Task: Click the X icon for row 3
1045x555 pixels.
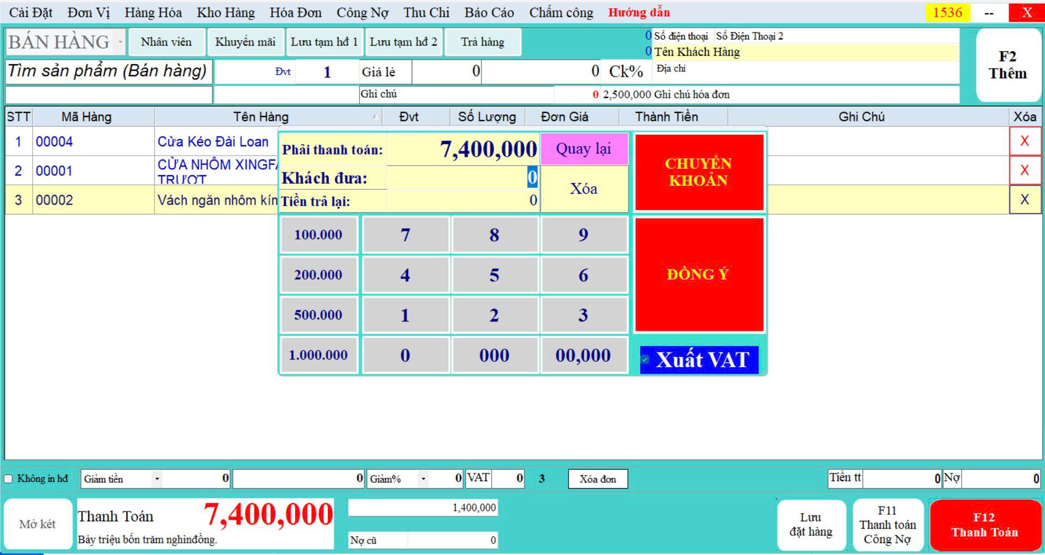Action: 1024,200
